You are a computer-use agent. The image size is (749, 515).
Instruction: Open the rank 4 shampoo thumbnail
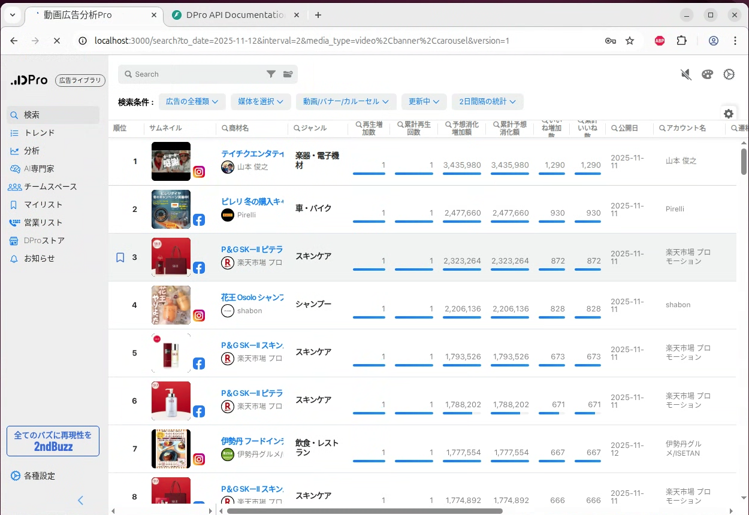point(171,305)
